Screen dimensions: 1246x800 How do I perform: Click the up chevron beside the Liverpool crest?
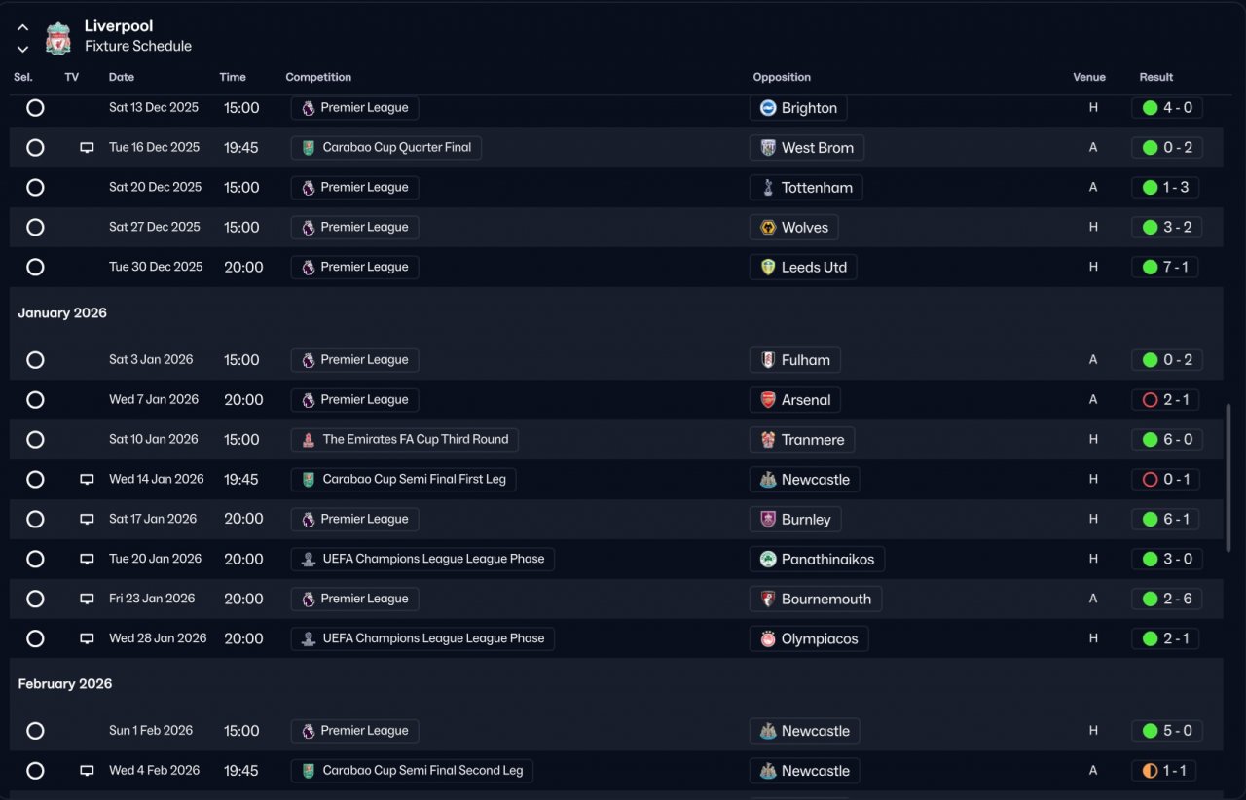click(x=22, y=28)
